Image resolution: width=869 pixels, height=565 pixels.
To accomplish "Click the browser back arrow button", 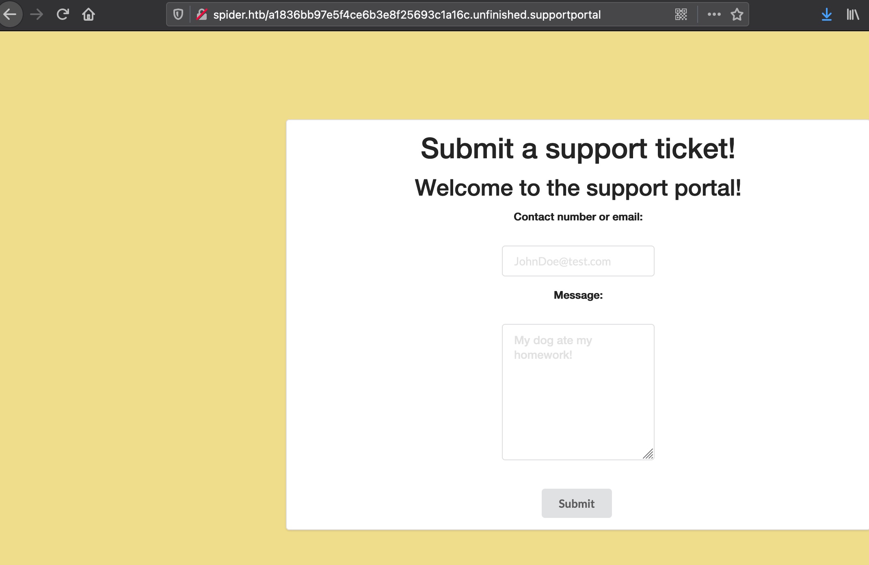I will tap(10, 15).
